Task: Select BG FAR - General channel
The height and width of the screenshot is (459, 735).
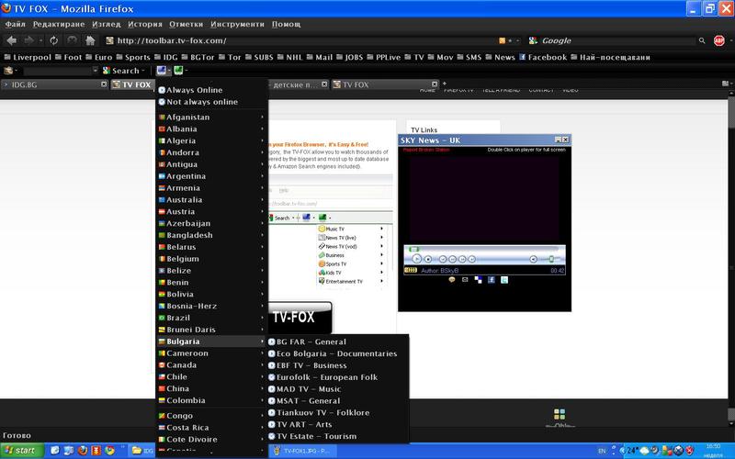Action: click(337, 341)
